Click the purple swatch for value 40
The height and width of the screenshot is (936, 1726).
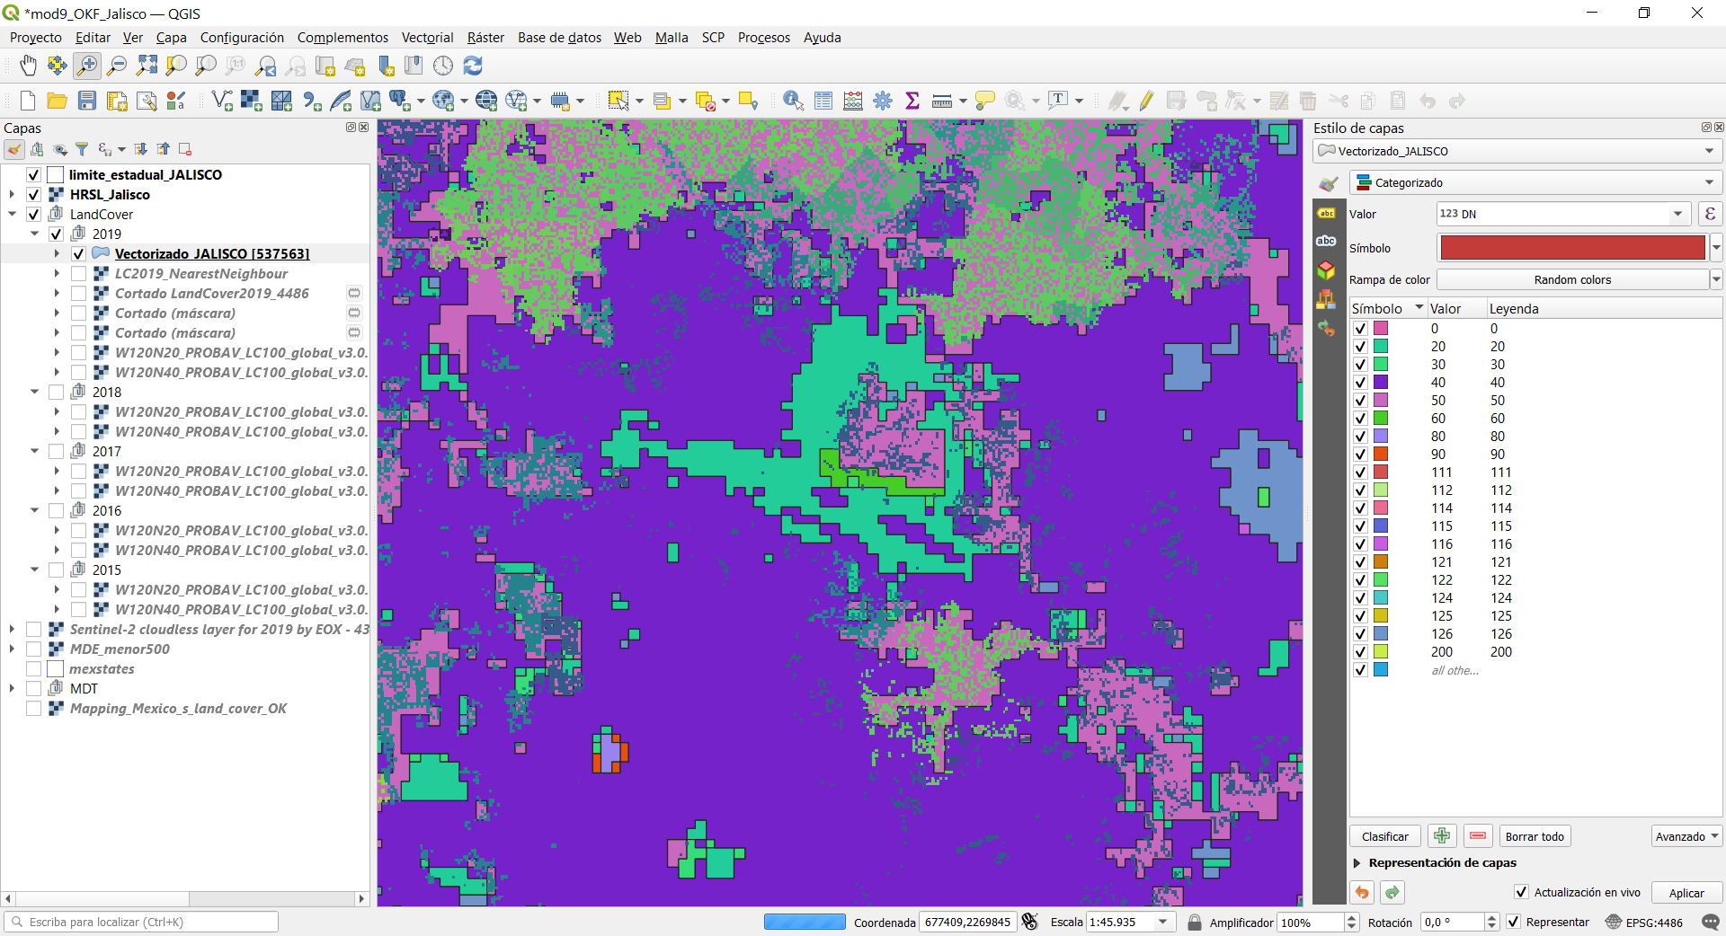1381,382
